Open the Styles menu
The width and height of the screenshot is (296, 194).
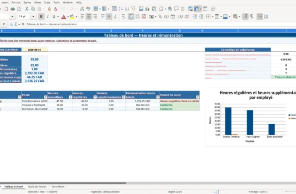pos(27,2)
